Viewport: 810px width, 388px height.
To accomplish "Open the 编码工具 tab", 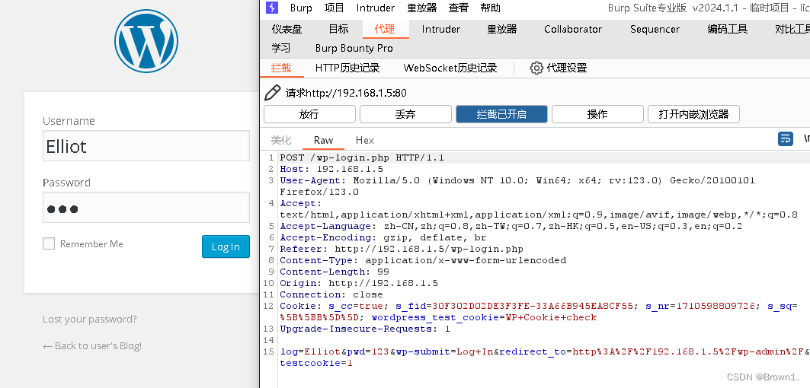I will click(x=728, y=30).
